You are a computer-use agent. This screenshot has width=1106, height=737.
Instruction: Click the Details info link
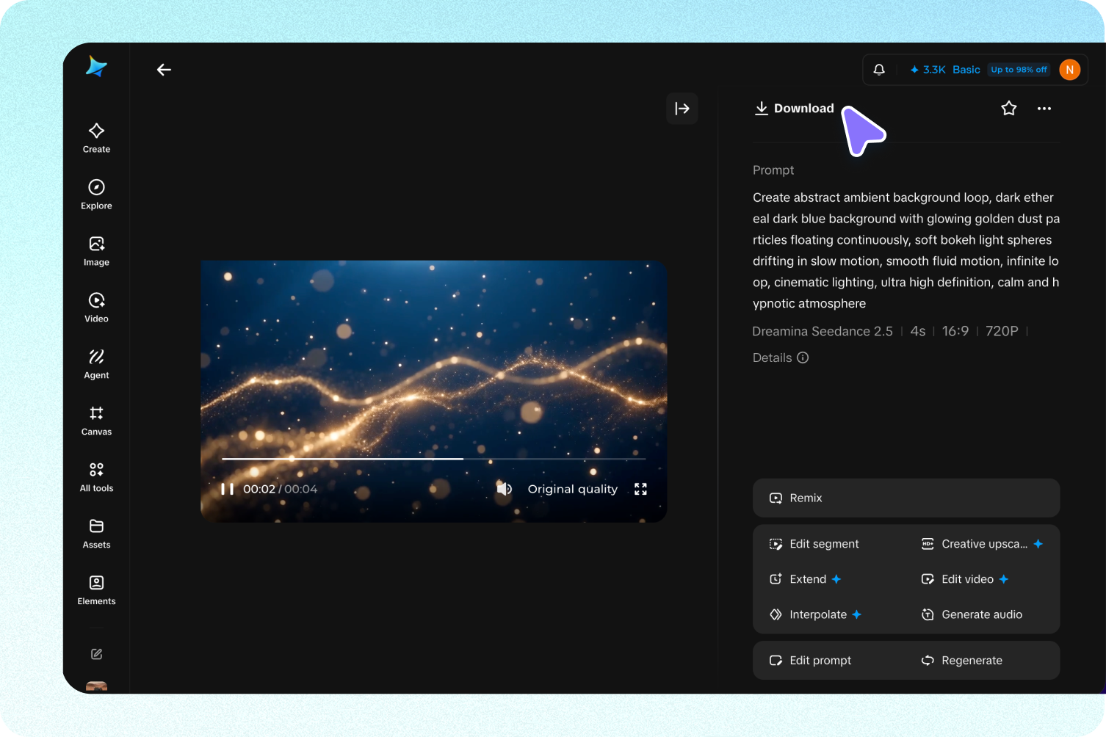[781, 357]
